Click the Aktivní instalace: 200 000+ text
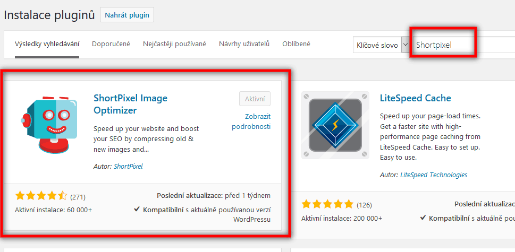This screenshot has height=252, width=515. pos(342,218)
